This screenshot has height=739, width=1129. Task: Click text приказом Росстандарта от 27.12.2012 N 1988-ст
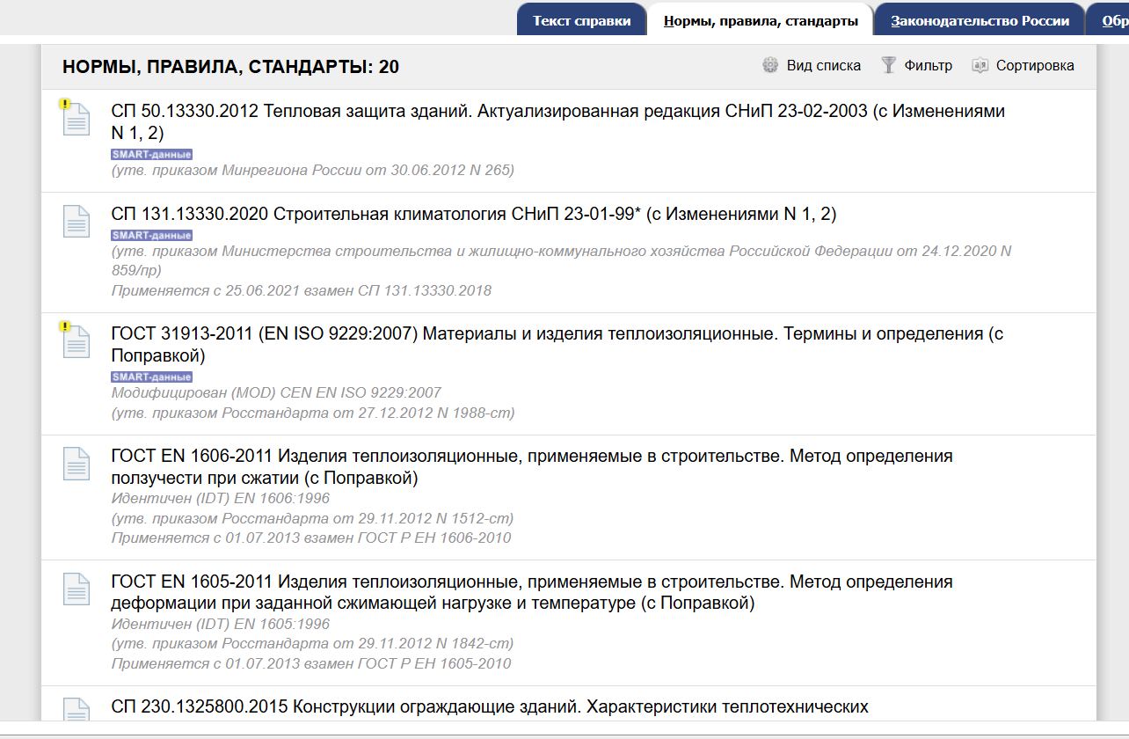[x=313, y=413]
